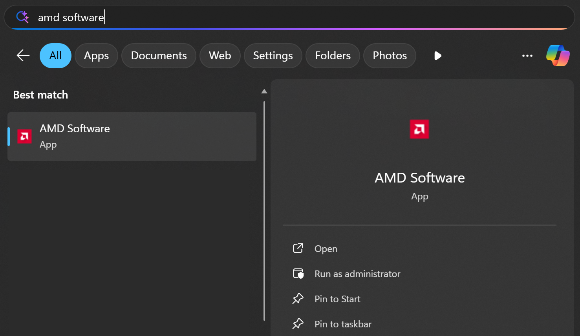The image size is (580, 336).
Task: Click the search magnifier icon in search bar
Action: pos(22,17)
